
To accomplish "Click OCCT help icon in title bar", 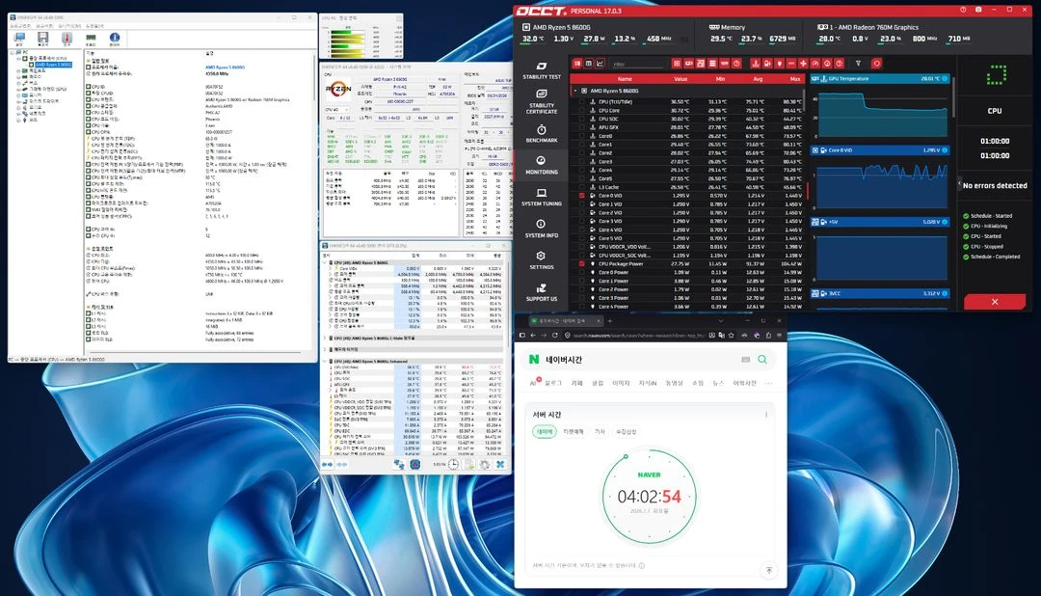I will tap(963, 10).
